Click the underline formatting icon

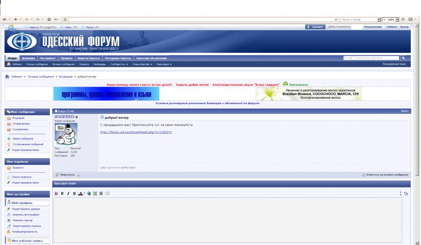pos(74,193)
